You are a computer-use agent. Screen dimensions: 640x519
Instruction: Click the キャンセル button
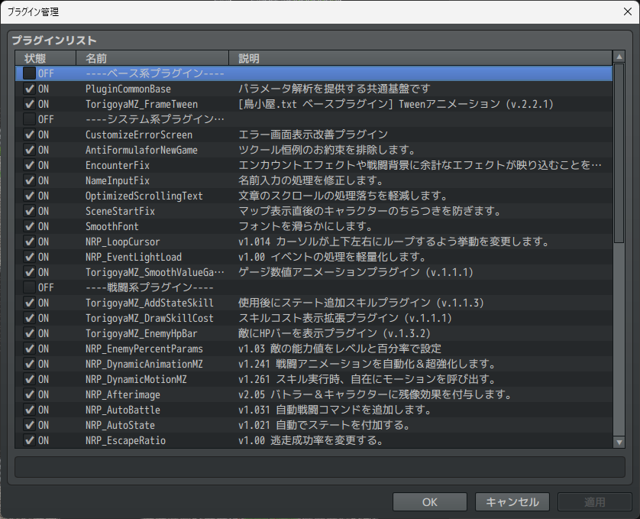pyautogui.click(x=512, y=502)
